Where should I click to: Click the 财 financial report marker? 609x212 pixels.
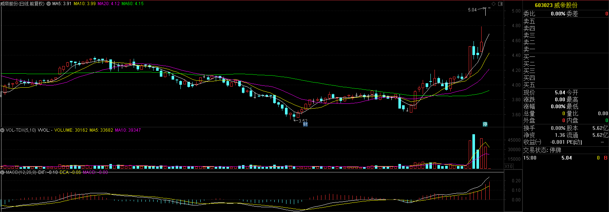[x=305, y=124]
